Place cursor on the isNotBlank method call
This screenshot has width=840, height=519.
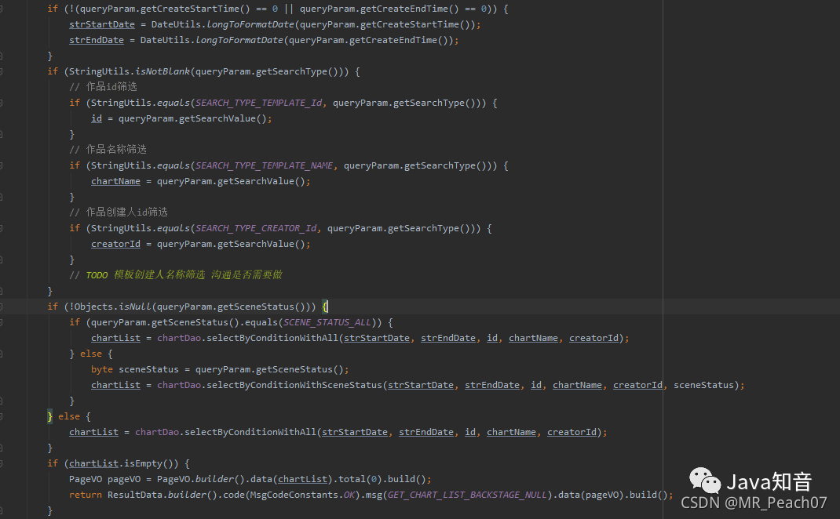pos(163,71)
